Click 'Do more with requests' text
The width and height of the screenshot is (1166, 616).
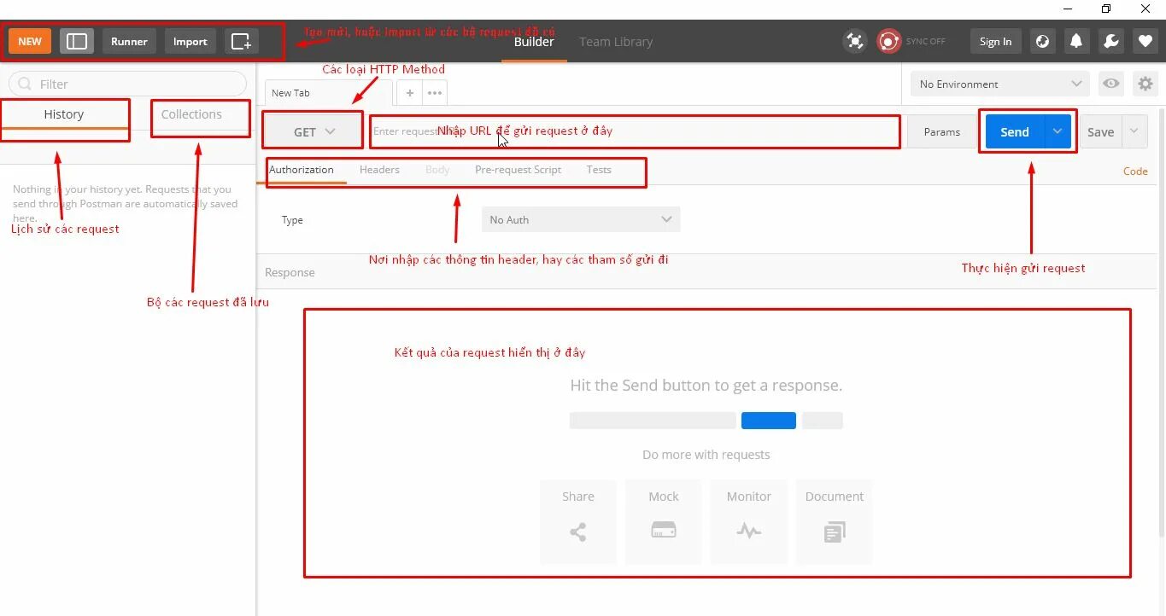coord(706,455)
